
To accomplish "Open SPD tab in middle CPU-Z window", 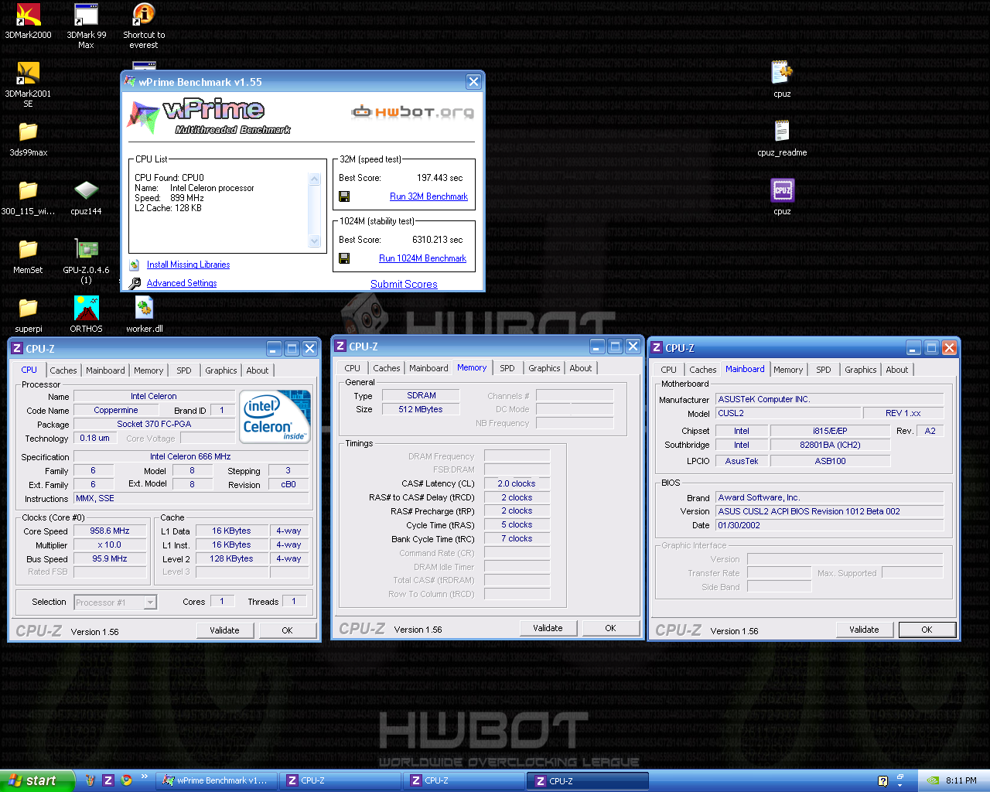I will tap(507, 368).
